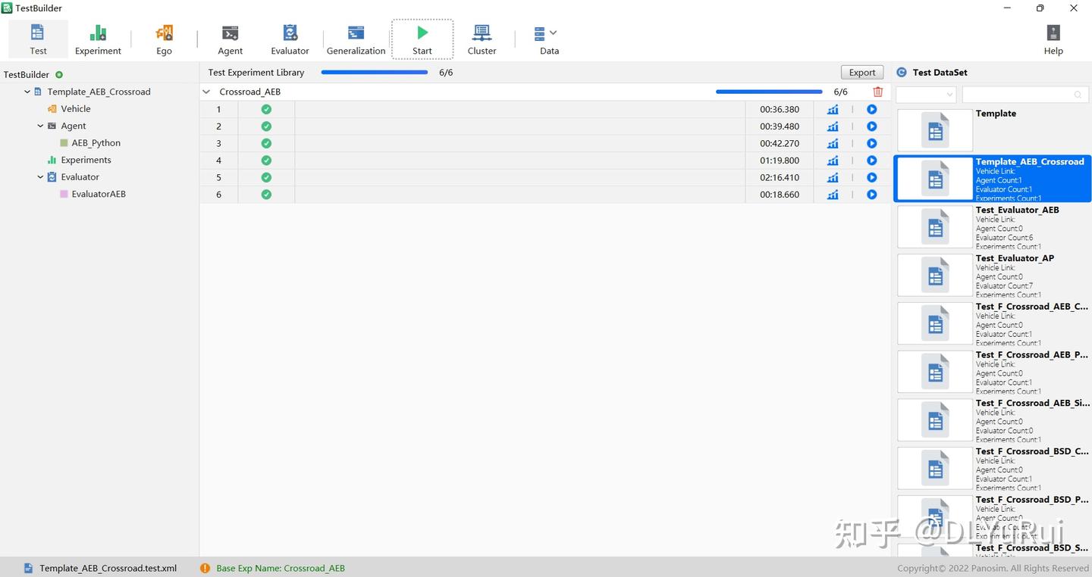1092x577 pixels.
Task: Refresh the Test DataSet panel
Action: tap(902, 73)
